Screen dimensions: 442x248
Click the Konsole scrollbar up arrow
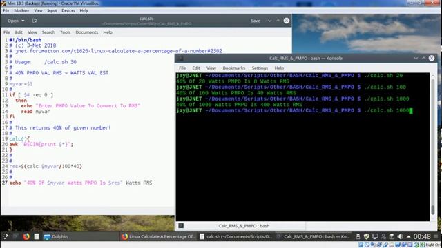[x=433, y=76]
